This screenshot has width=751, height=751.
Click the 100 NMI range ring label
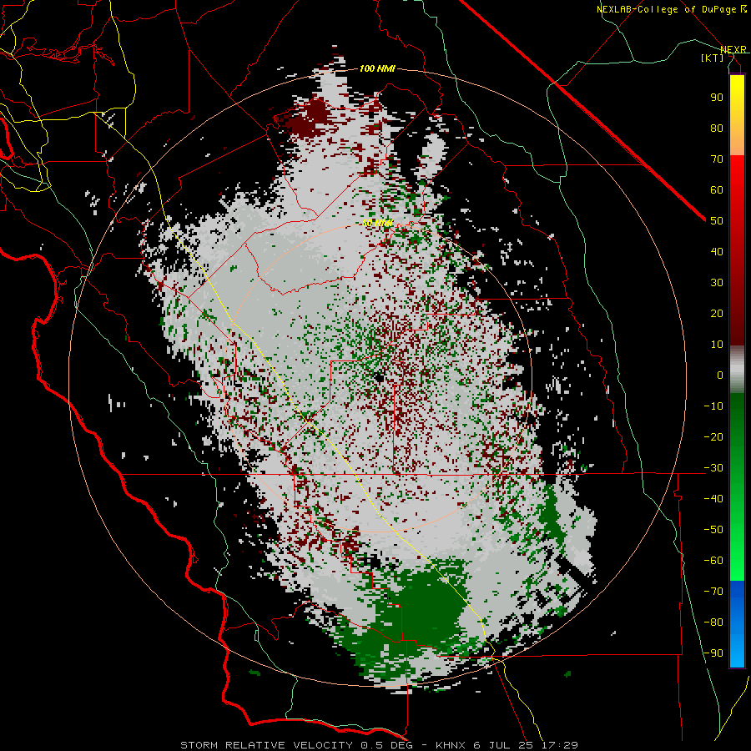tap(377, 69)
